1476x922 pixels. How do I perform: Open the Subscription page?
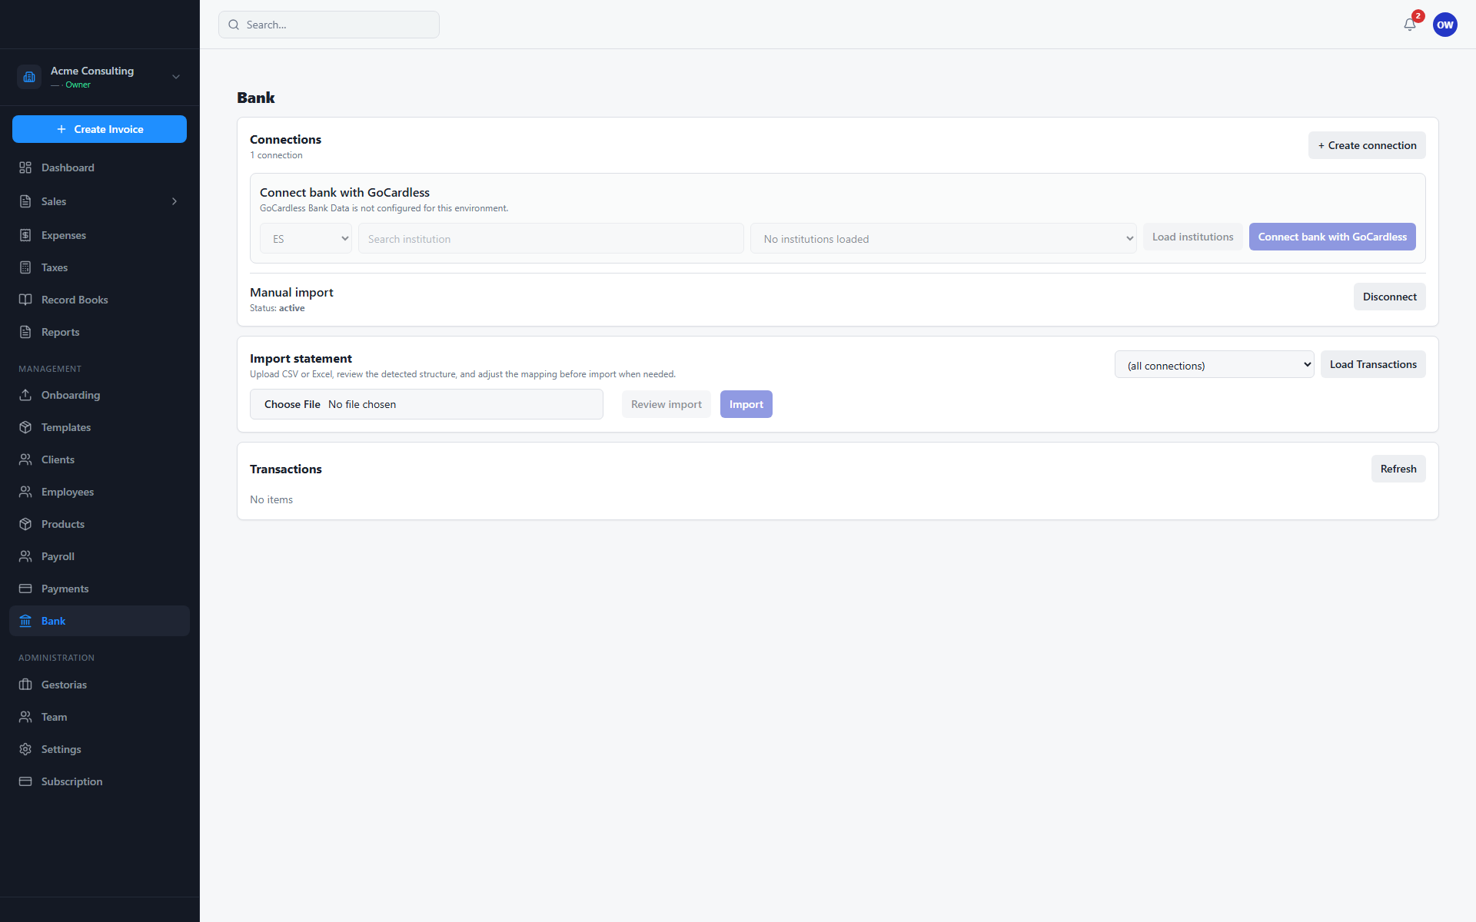pyautogui.click(x=99, y=781)
